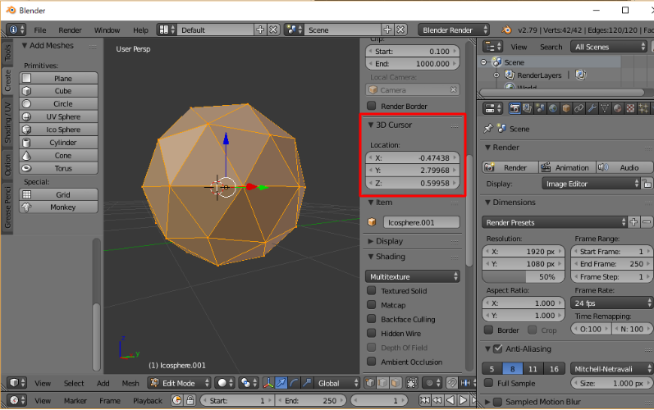Viewport: 654px width, 410px height.
Task: Add a UV Sphere mesh
Action: (x=59, y=116)
